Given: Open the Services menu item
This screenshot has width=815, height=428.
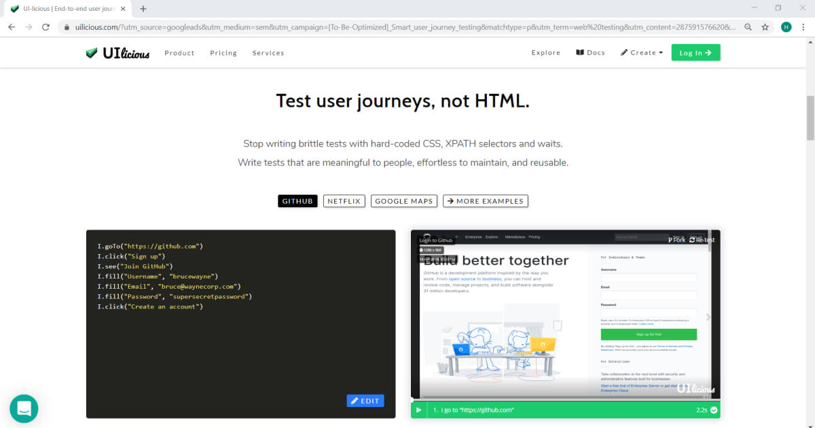Looking at the screenshot, I should tap(268, 52).
